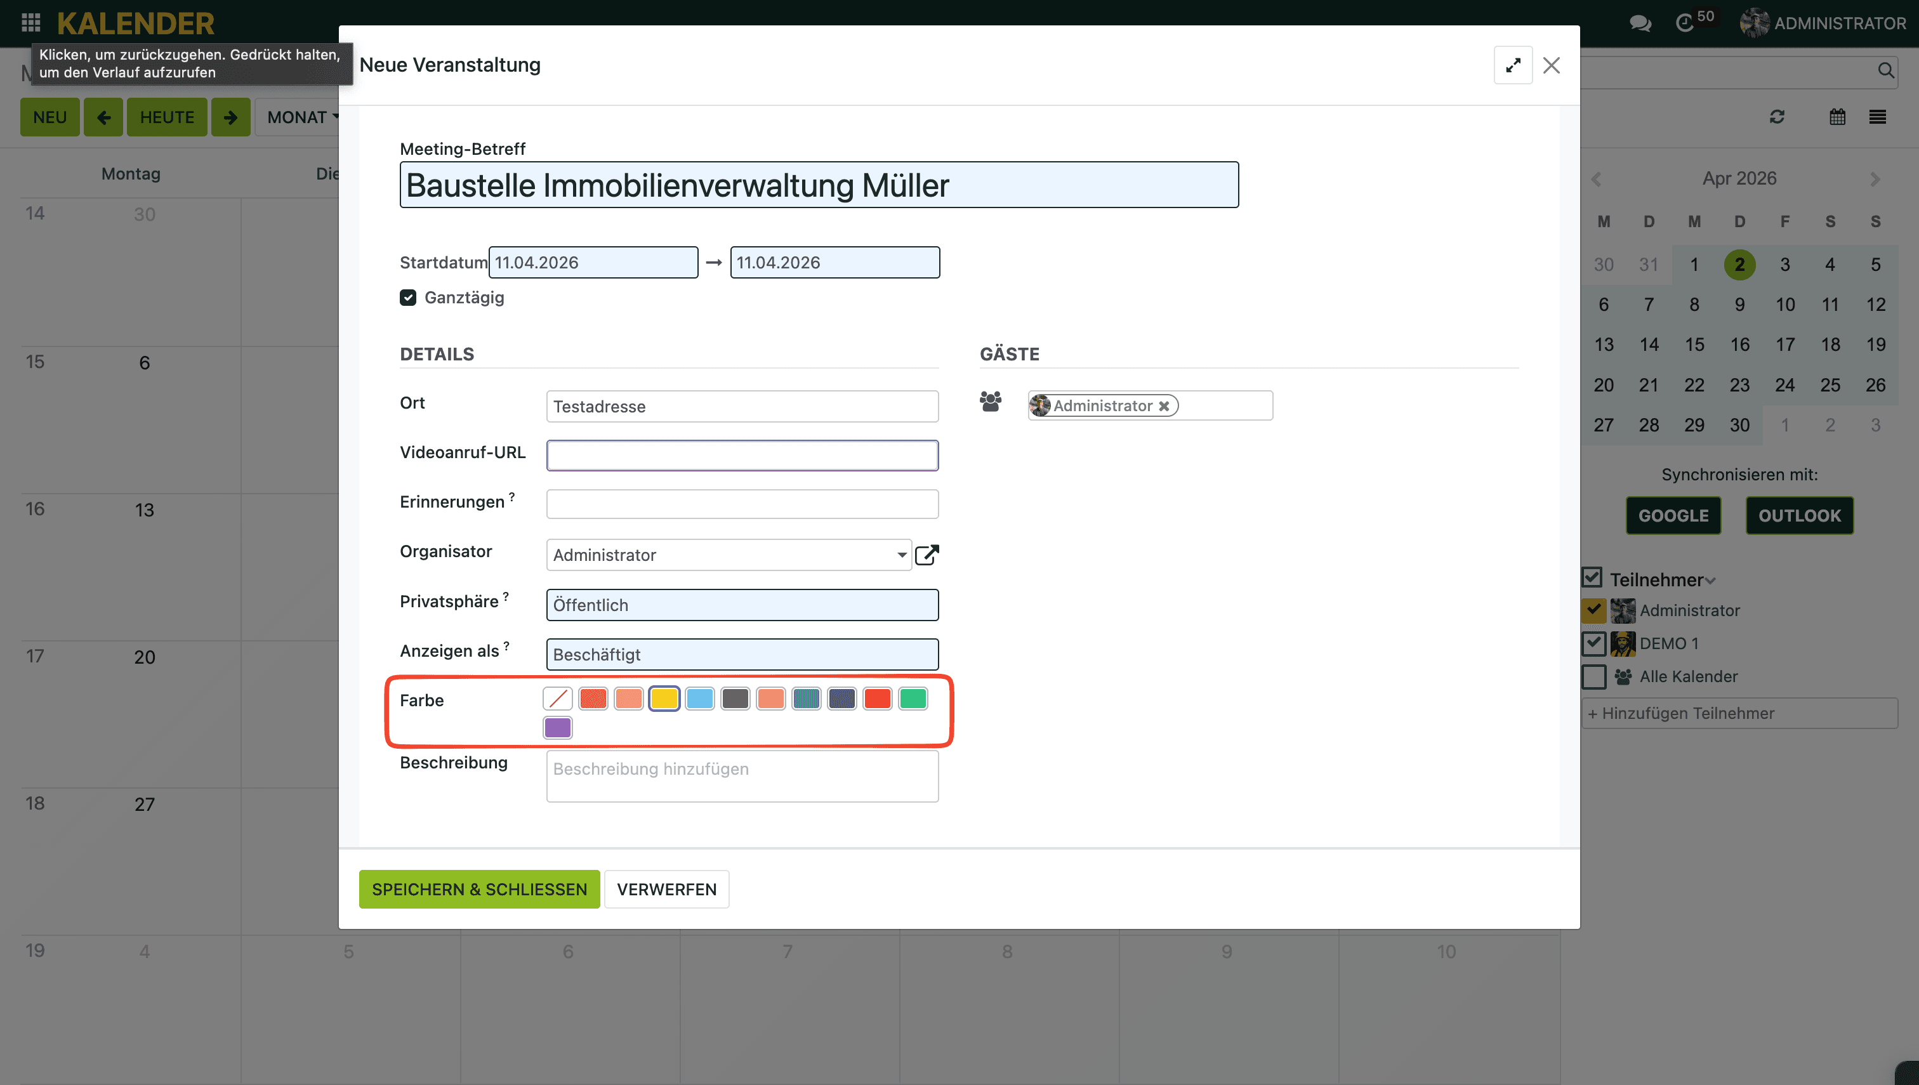Choose the purple color swatch
1919x1085 pixels.
(x=557, y=727)
